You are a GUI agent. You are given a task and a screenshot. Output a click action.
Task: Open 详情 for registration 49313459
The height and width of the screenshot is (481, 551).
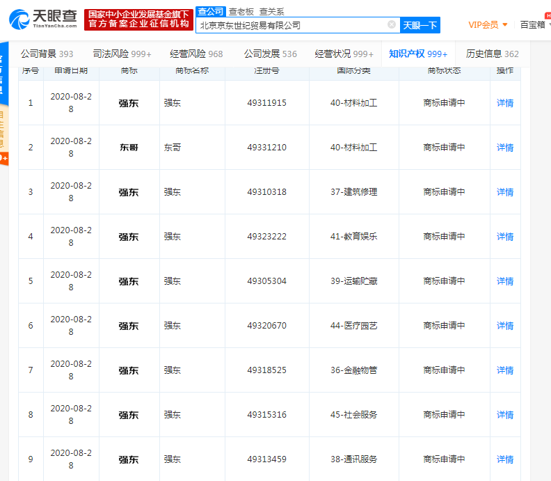505,459
